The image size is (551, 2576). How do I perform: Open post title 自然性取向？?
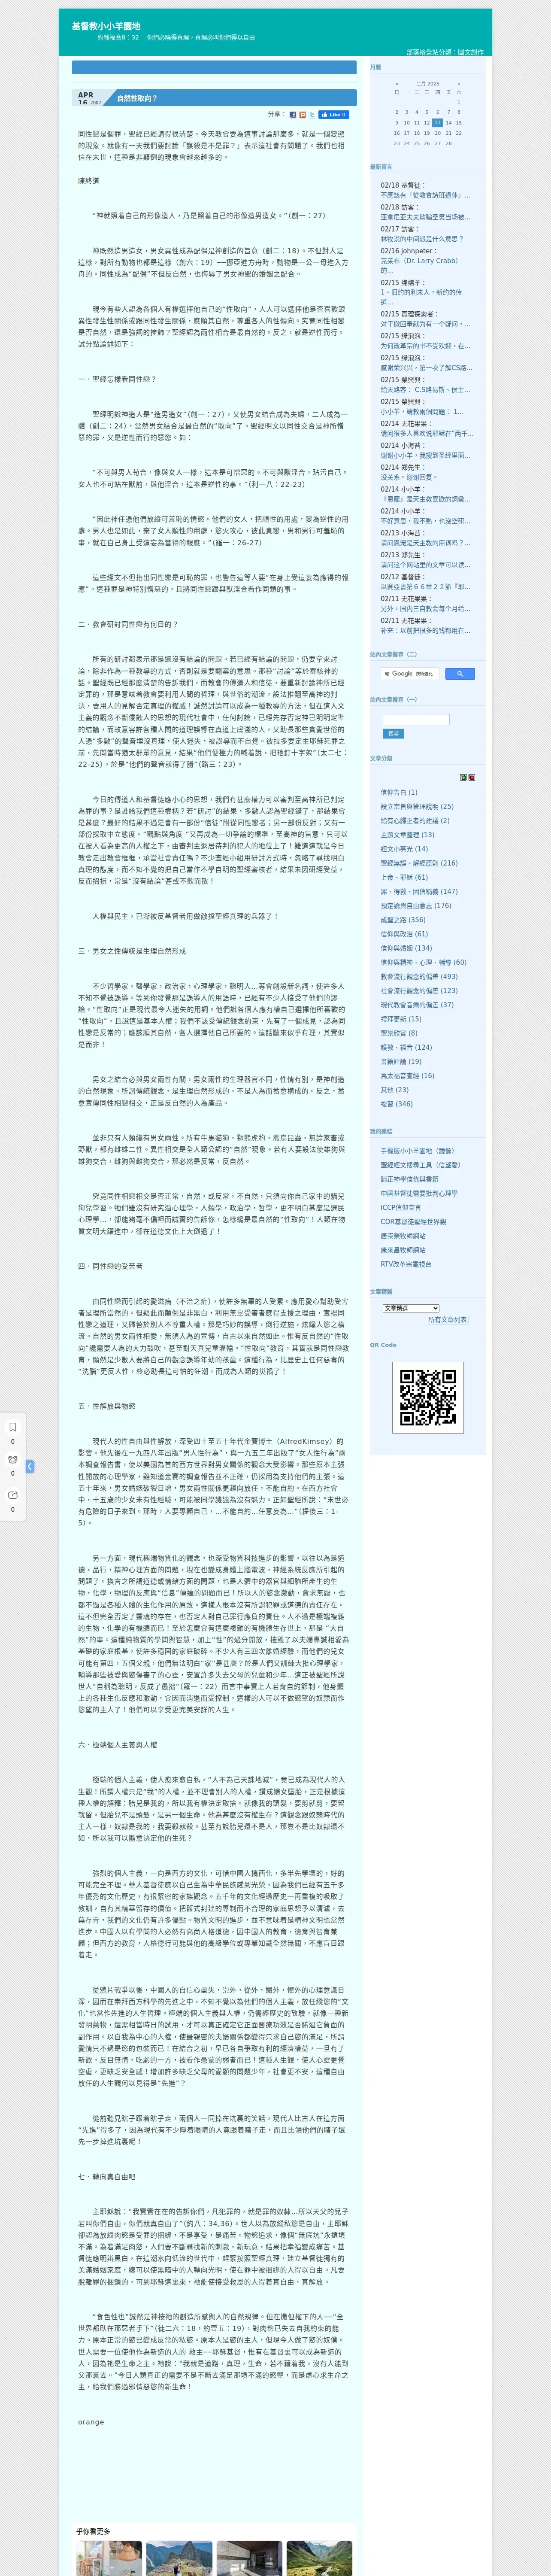pyautogui.click(x=137, y=98)
